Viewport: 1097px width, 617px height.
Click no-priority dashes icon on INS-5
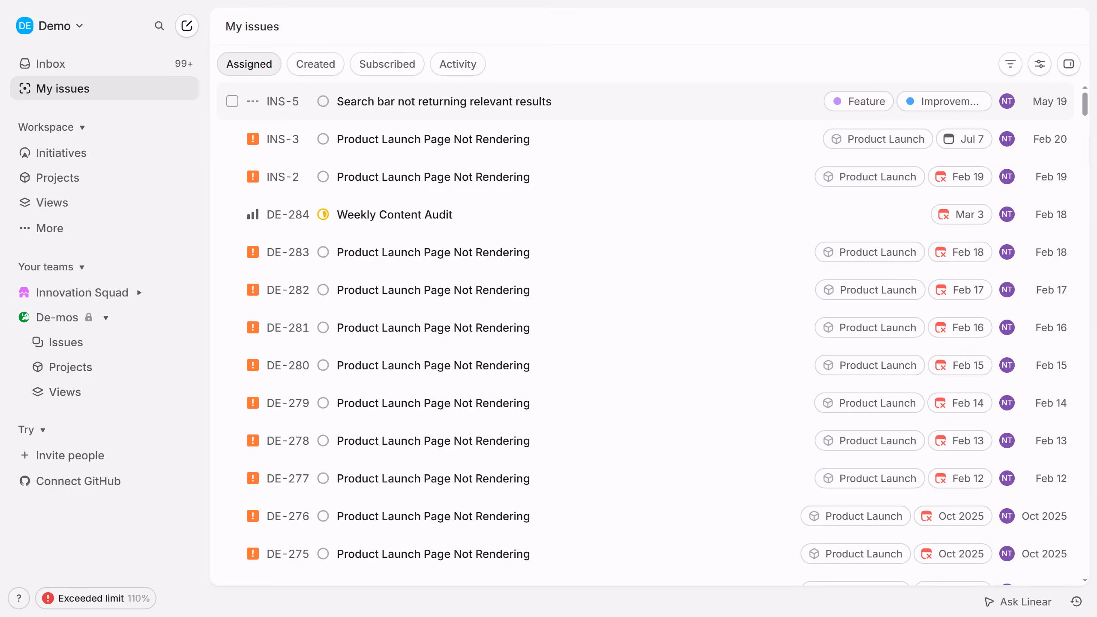coord(253,101)
